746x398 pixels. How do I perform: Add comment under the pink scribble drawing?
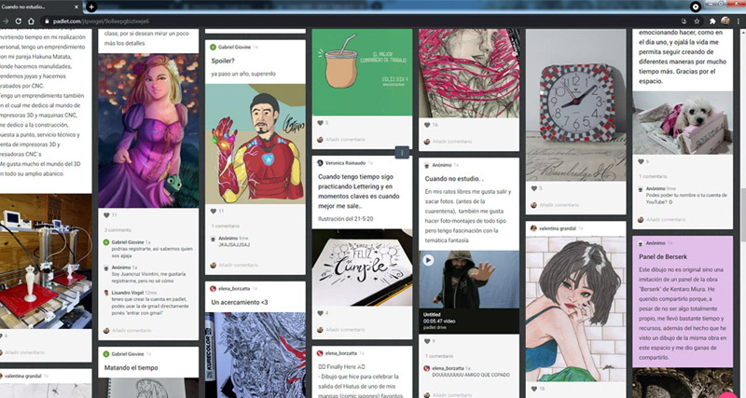click(x=452, y=142)
